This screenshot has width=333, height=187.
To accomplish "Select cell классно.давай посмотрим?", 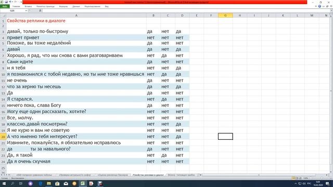I will click(x=76, y=124).
